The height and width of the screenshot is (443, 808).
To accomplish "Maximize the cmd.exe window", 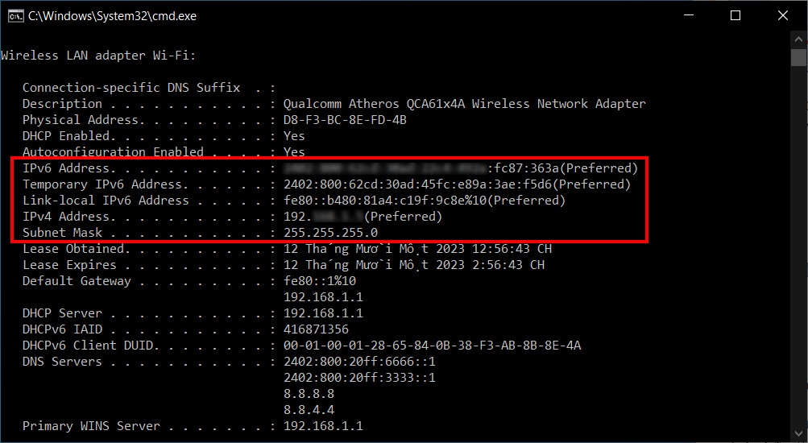I will [735, 16].
